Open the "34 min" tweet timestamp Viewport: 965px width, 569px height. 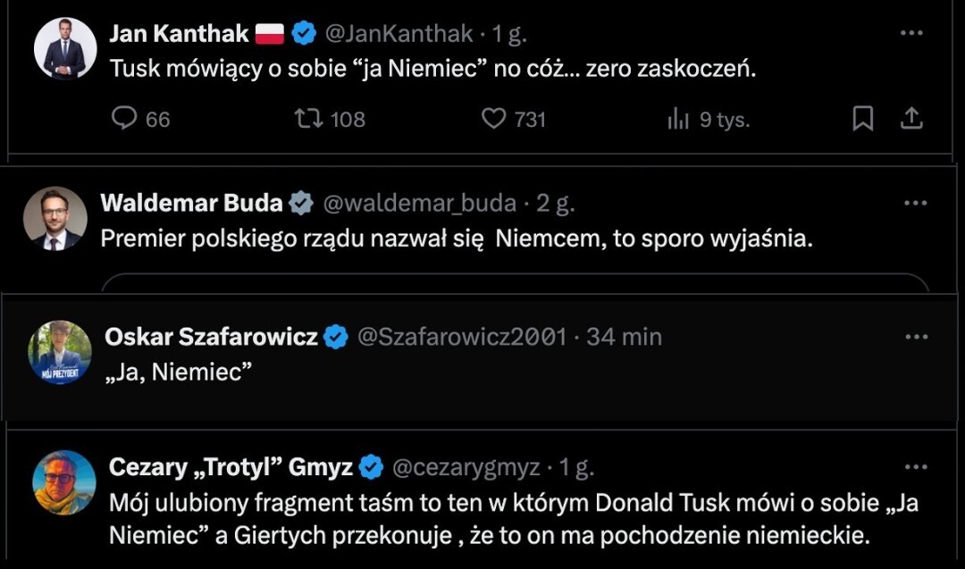[624, 337]
